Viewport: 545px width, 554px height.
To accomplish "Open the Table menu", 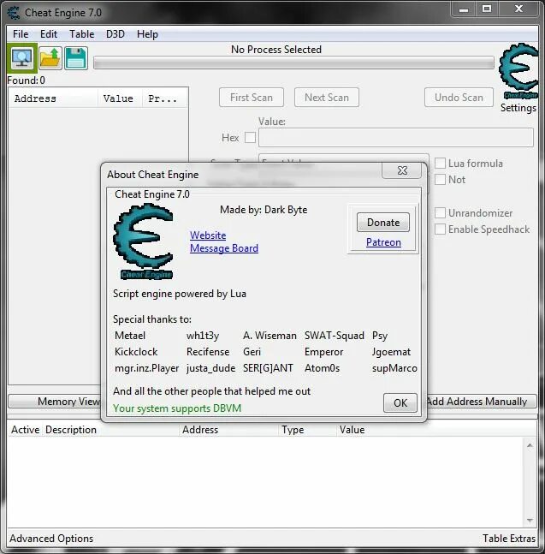I will 81,34.
